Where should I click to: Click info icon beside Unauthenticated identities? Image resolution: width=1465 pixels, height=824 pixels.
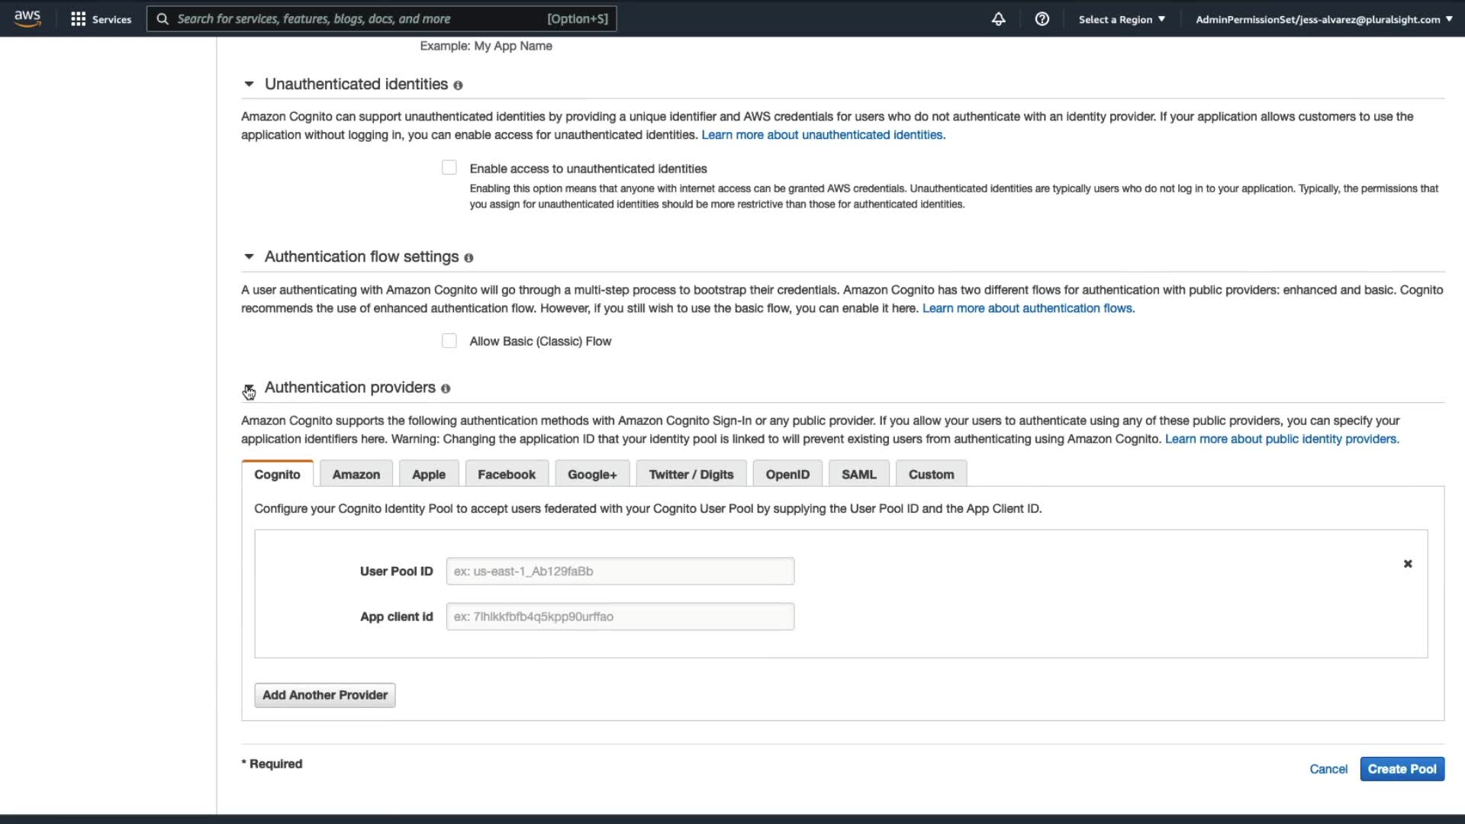(458, 85)
